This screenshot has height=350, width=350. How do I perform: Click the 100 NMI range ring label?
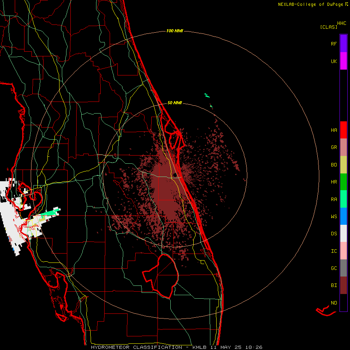click(x=175, y=31)
